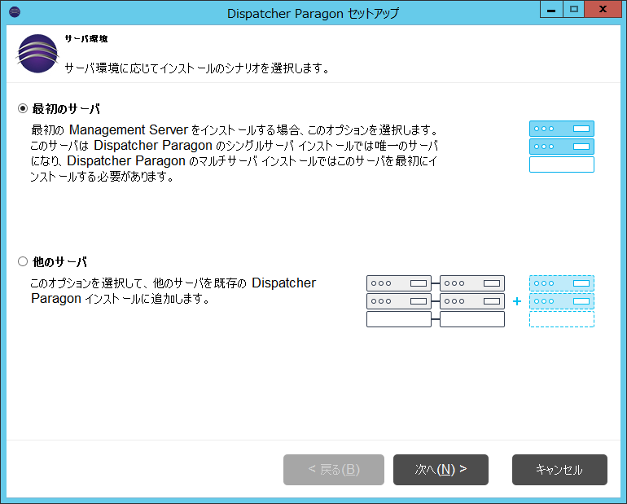
Task: Close the setup window with X
Action: coord(603,9)
